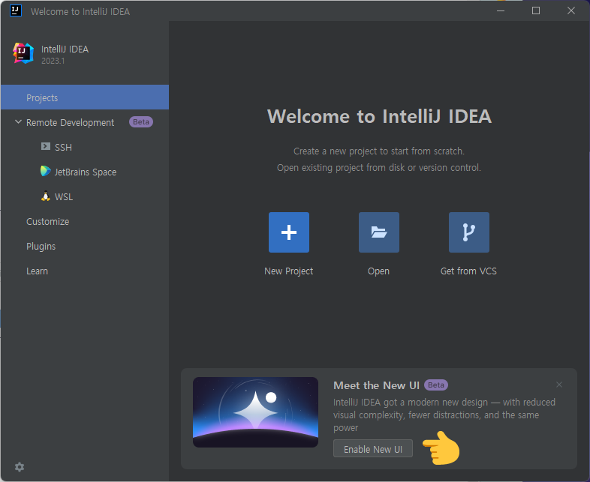Click the title bar IntelliJ icon
Screen dimensions: 590x482
(x=16, y=10)
